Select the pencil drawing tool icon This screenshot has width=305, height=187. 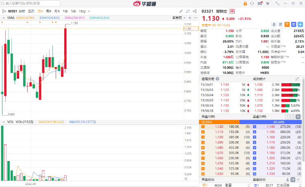[x=181, y=11]
